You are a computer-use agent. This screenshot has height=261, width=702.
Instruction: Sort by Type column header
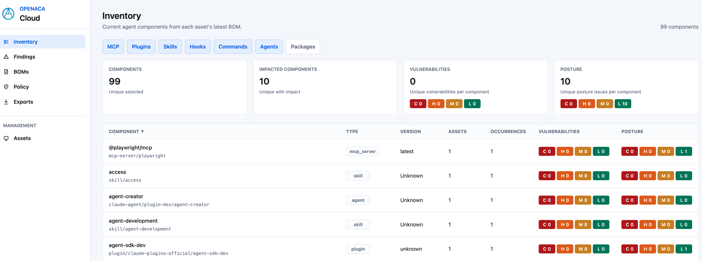click(352, 131)
